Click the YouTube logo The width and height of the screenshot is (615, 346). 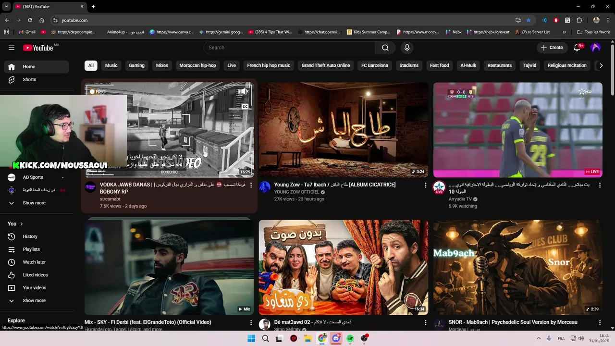(x=38, y=48)
